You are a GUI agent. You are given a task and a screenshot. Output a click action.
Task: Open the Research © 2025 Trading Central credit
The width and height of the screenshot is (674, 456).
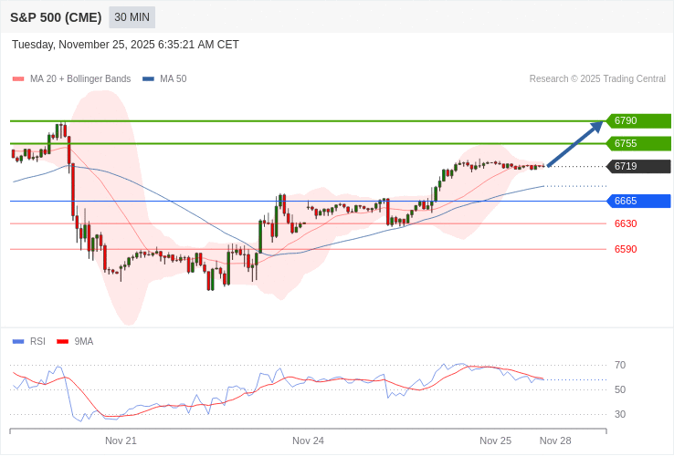[x=597, y=79]
